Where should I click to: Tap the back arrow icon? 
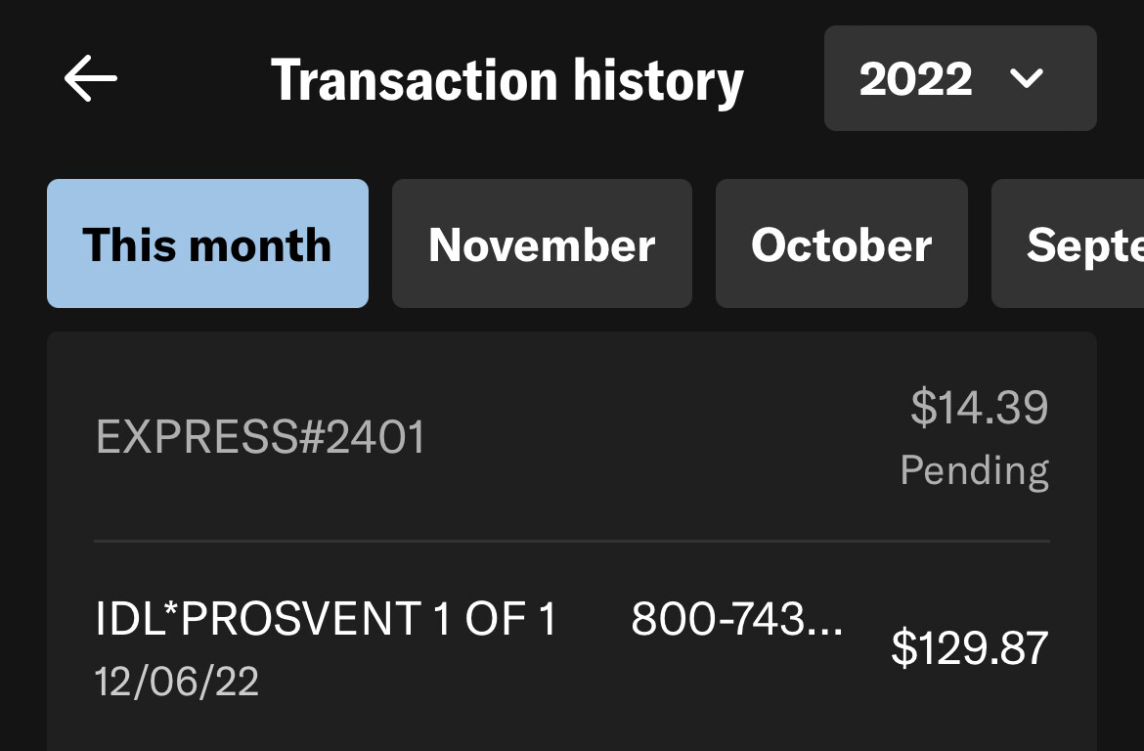pyautogui.click(x=90, y=79)
